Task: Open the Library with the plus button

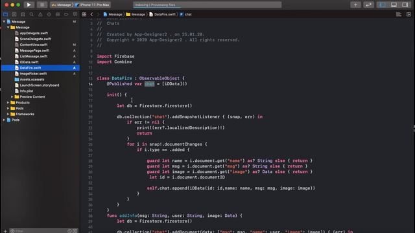Action: [355, 5]
